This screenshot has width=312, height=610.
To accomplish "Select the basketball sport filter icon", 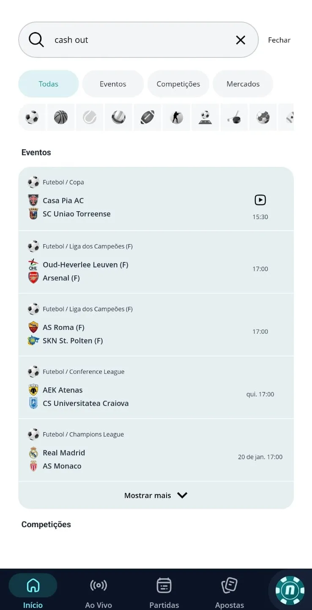I will point(61,117).
